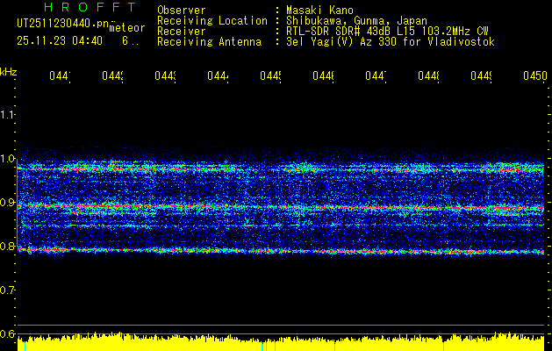Click the yellow signal level graph
This screenshot has height=351, width=552.
(x=281, y=342)
